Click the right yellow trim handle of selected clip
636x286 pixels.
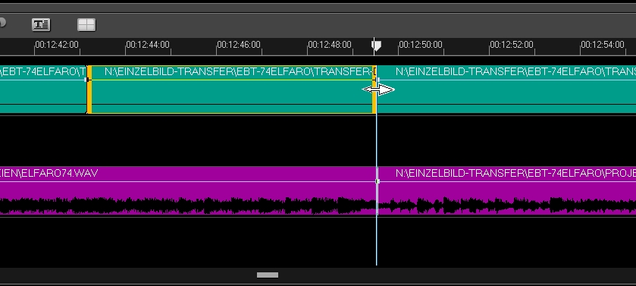coord(374,90)
